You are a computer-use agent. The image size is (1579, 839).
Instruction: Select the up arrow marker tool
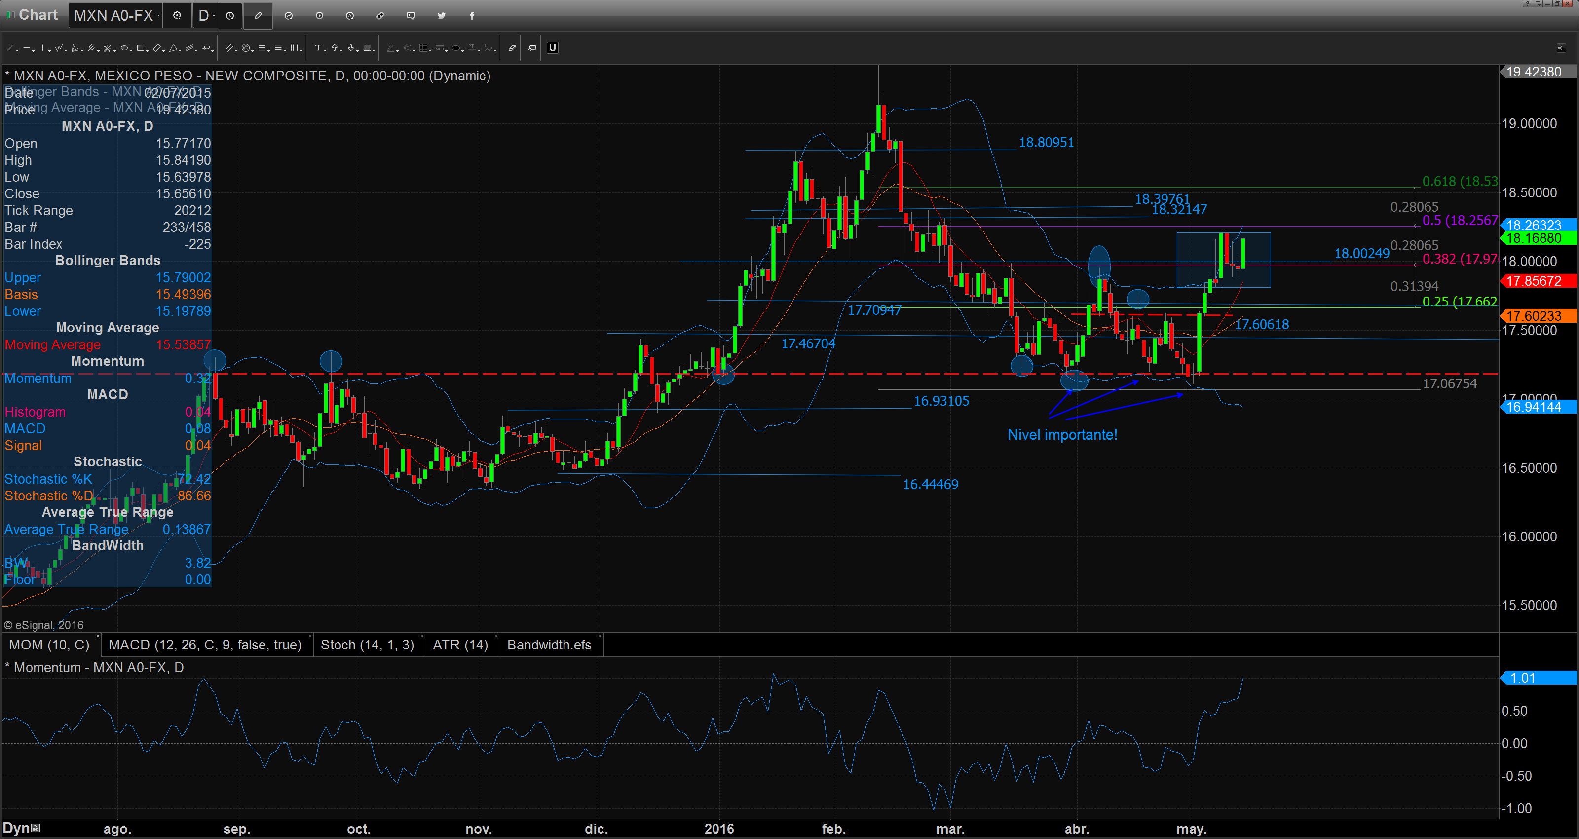(x=335, y=48)
